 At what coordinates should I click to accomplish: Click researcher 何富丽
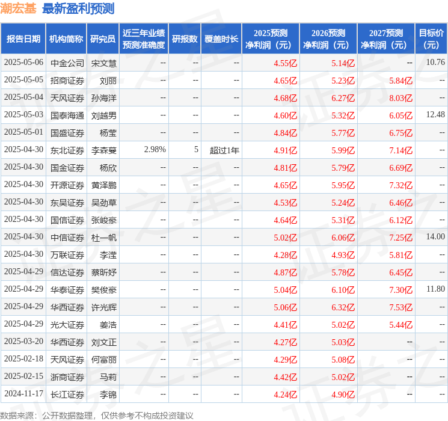104,359
